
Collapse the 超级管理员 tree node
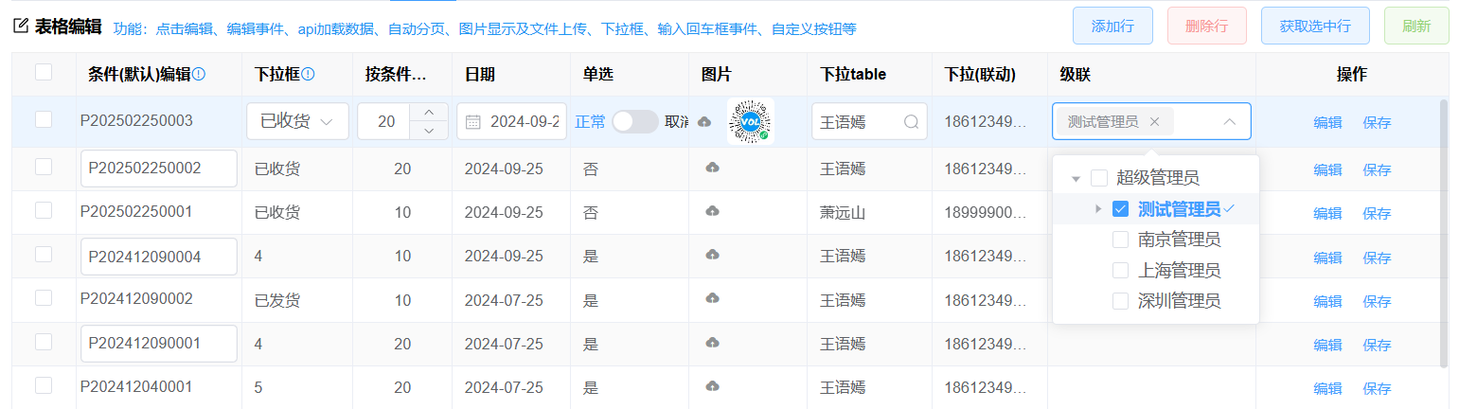(x=1076, y=178)
